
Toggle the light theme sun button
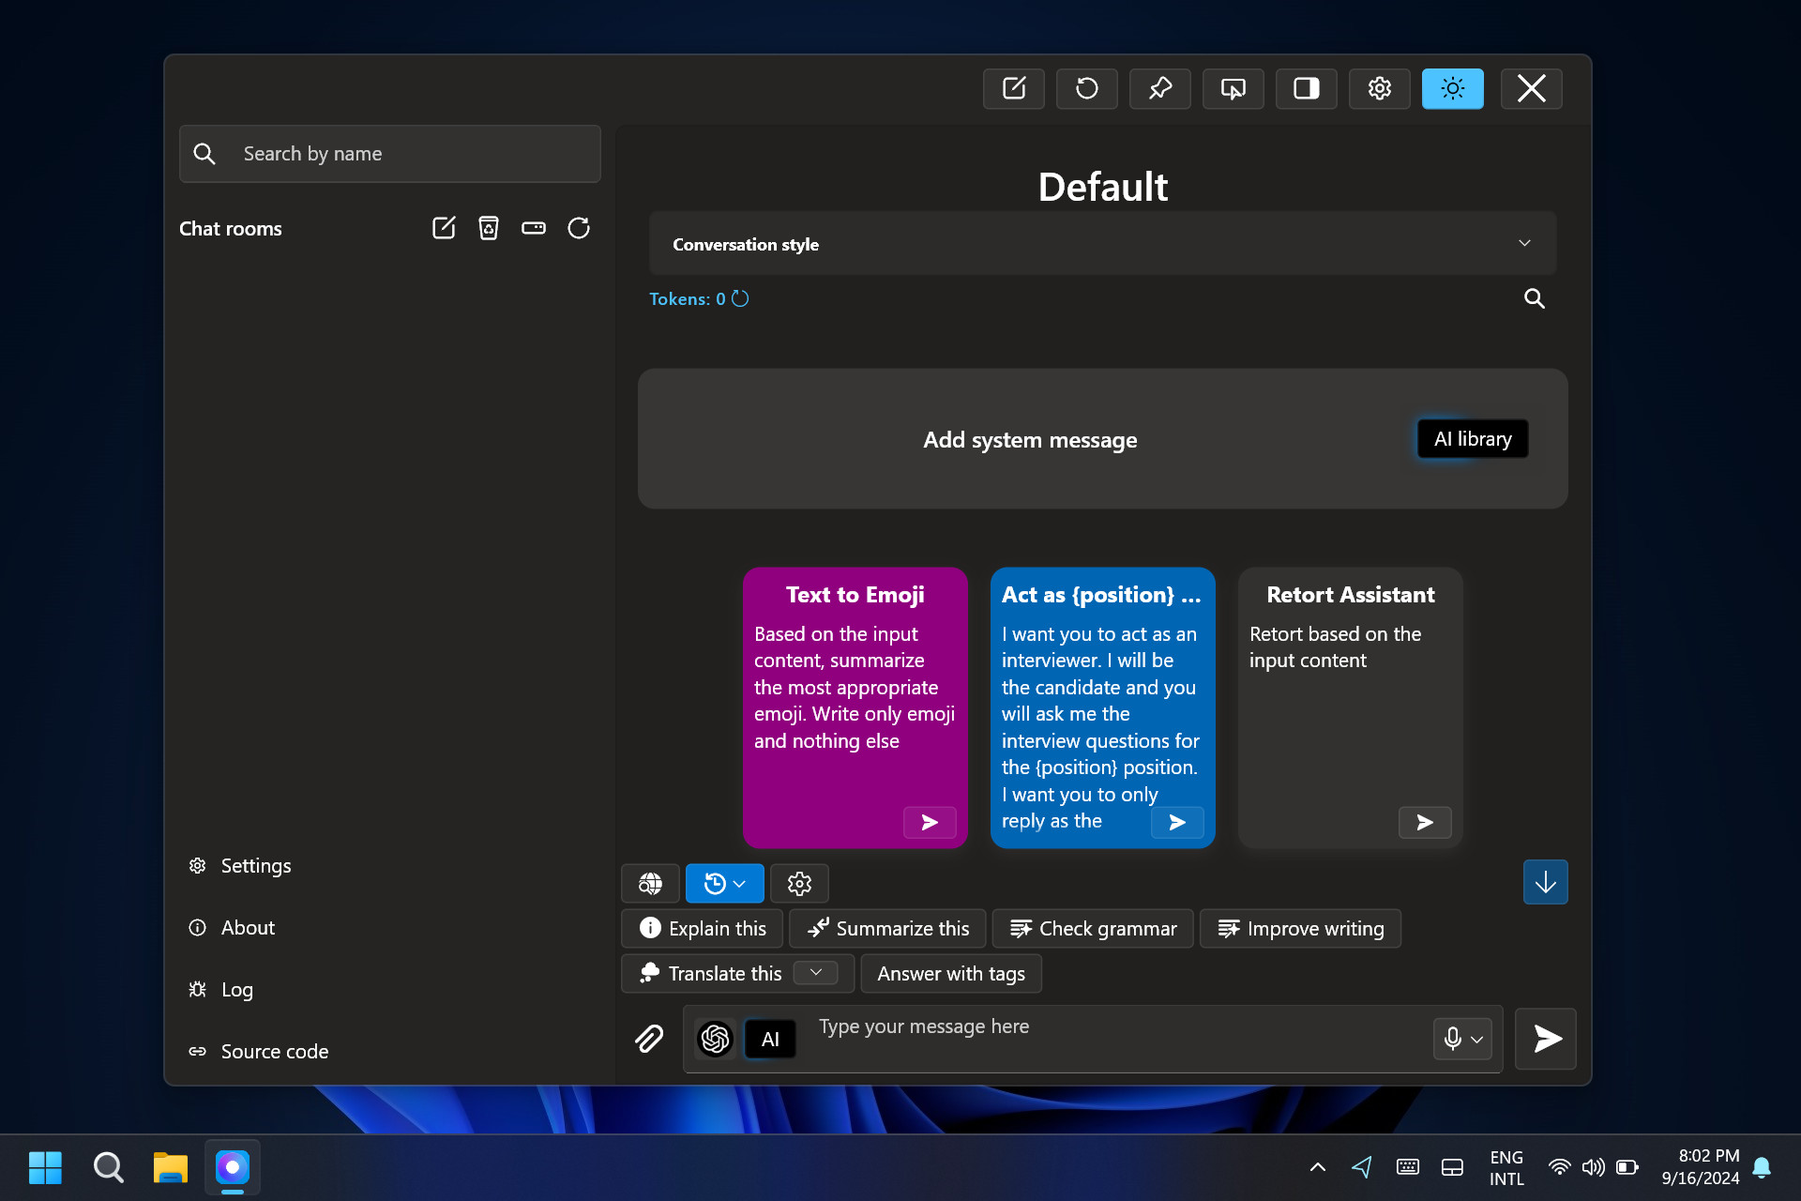[x=1452, y=88]
